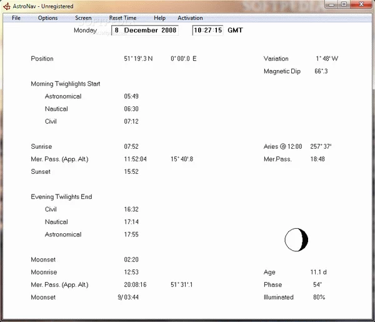Viewport: 375px width, 322px height.
Task: Click the time field showing 10:27:15
Action: [207, 30]
